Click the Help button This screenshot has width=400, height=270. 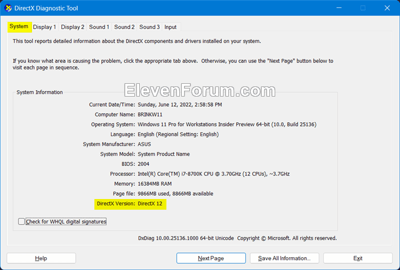(x=41, y=258)
